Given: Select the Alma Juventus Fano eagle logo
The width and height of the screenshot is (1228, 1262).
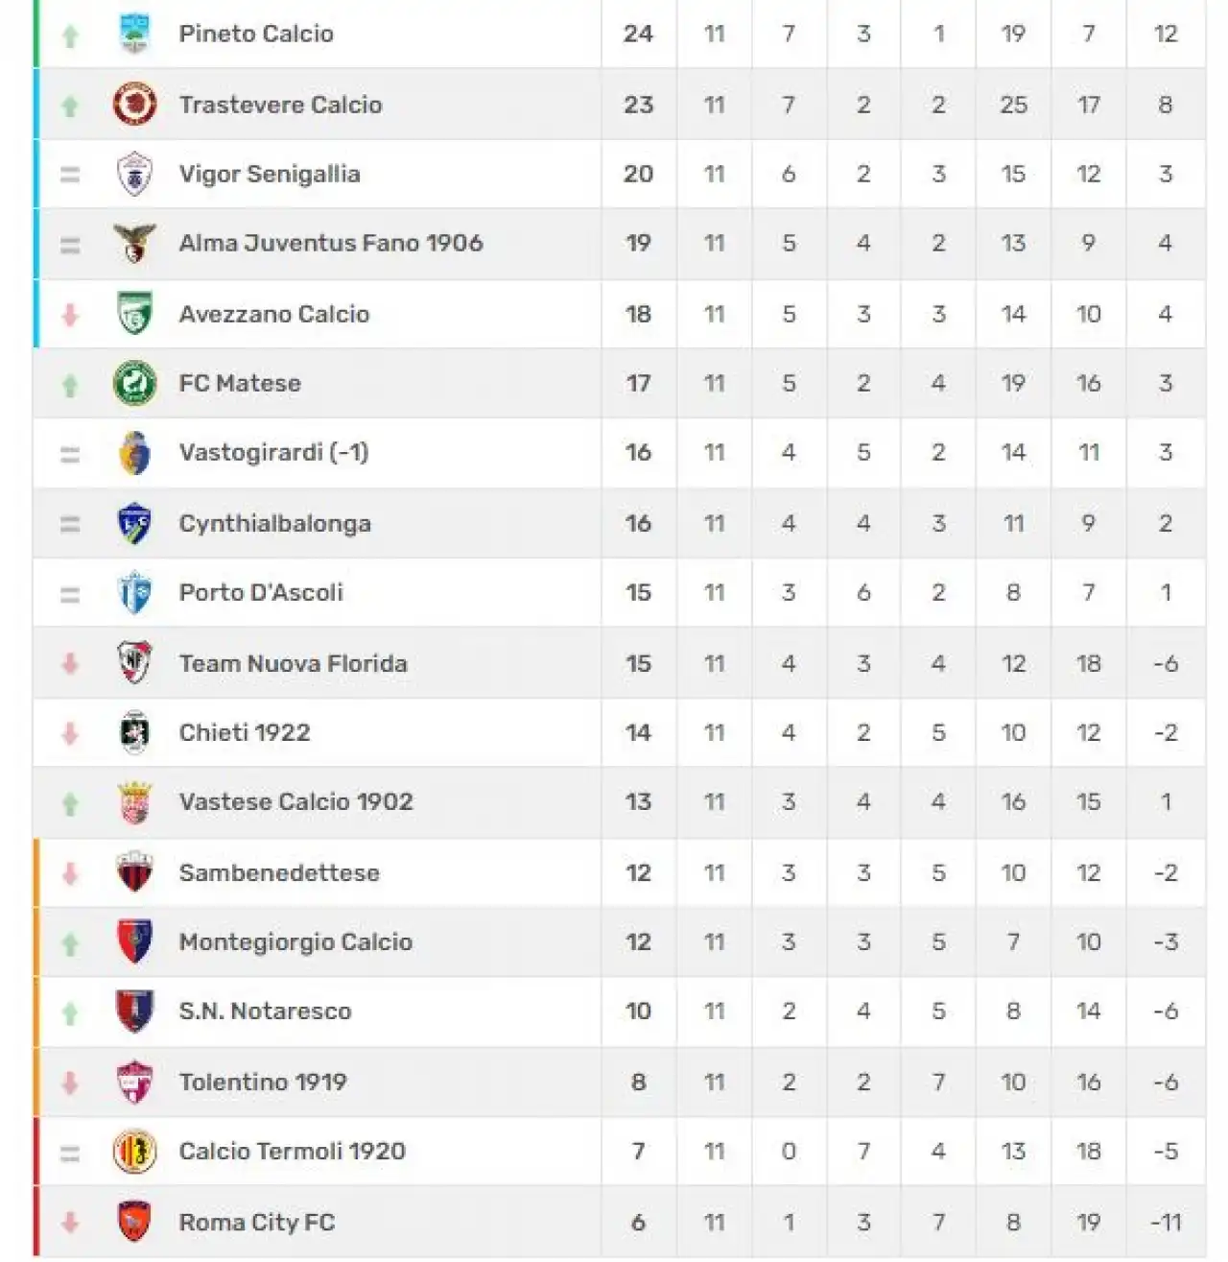Looking at the screenshot, I should click(x=134, y=244).
